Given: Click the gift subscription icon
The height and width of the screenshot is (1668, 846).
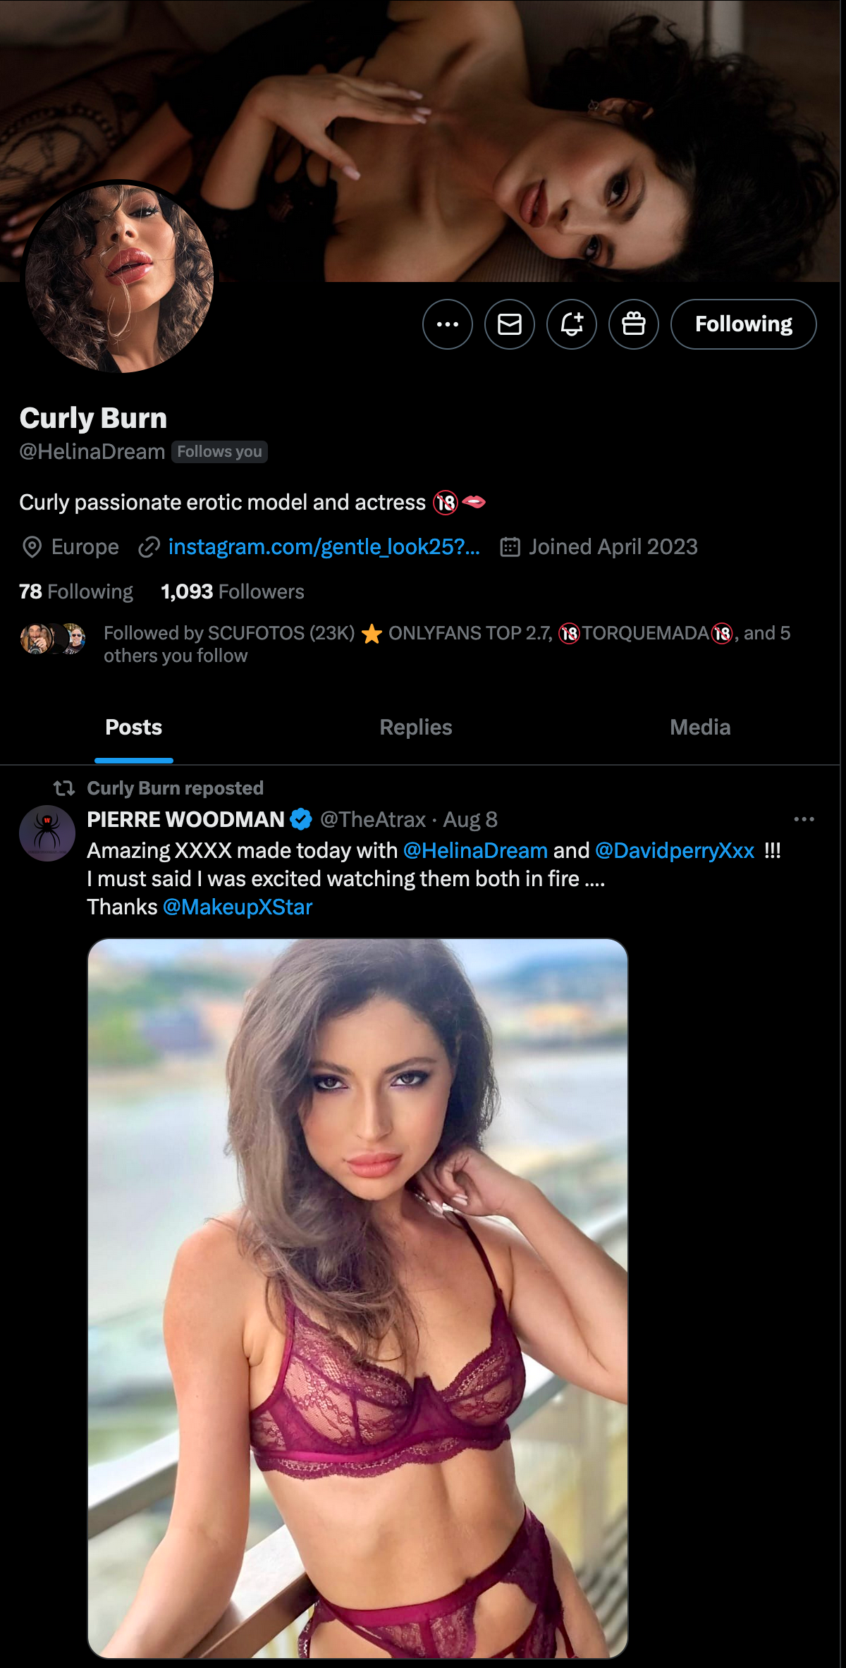Looking at the screenshot, I should [634, 324].
